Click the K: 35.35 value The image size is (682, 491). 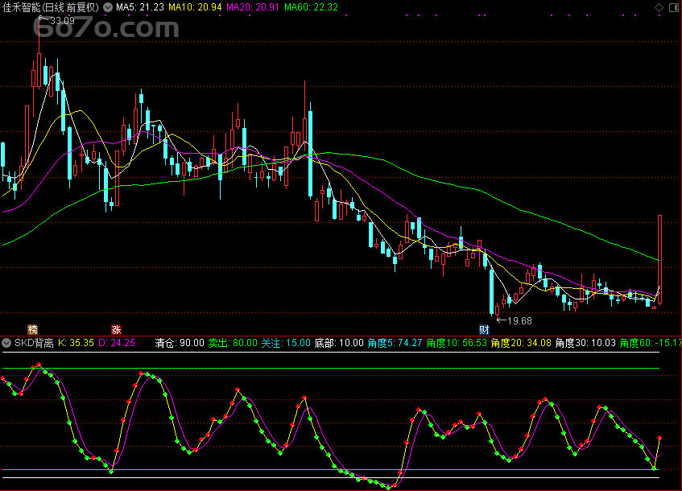pos(76,343)
